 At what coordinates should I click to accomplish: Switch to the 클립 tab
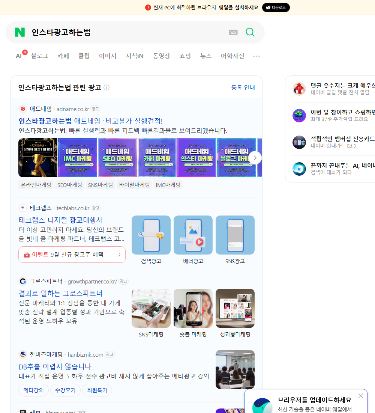84,56
